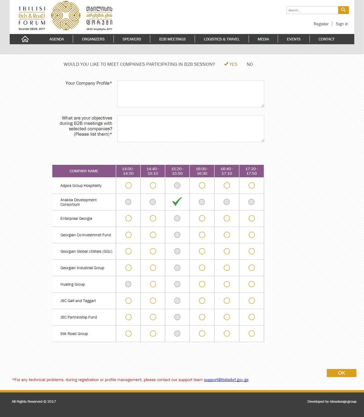This screenshot has width=364, height=417.
Task: Select Georgian Global Utilities 14:00-14:30 slot
Action: 128,251
